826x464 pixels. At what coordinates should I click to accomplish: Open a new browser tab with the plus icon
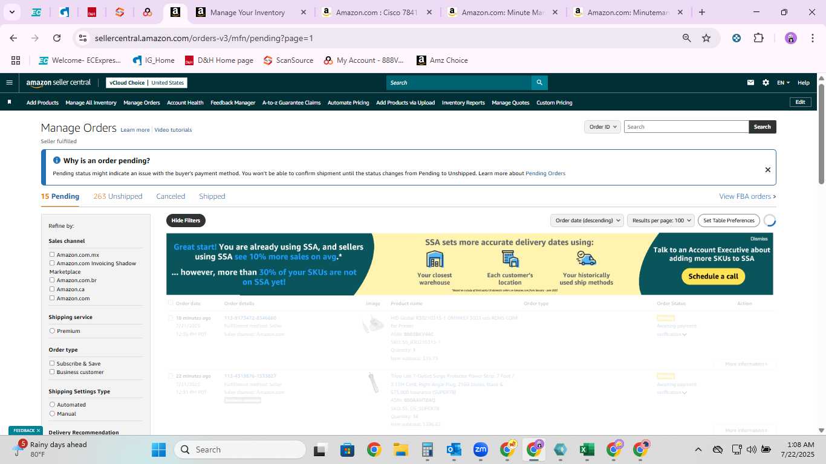click(702, 12)
